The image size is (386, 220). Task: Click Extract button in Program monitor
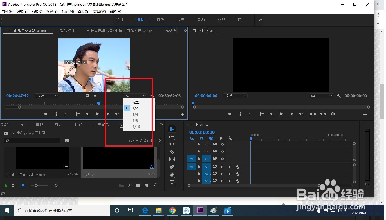coord(323,114)
